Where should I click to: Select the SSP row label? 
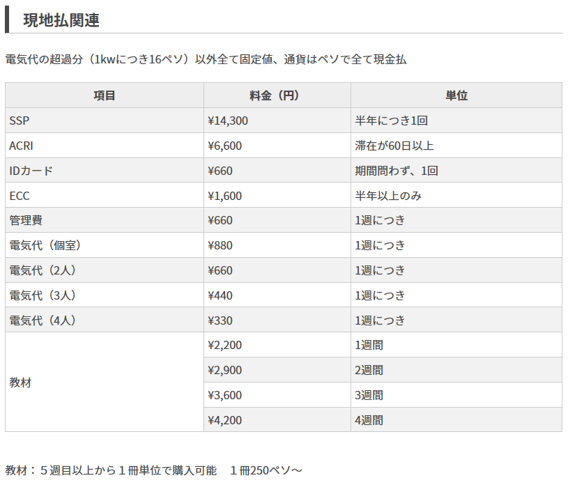point(20,121)
